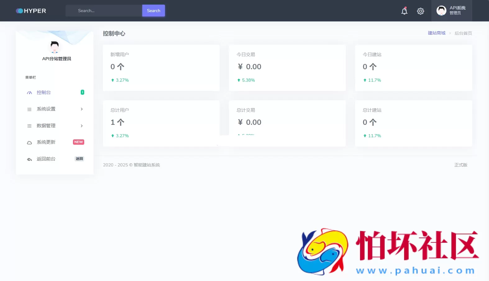Click the 控制台 dashboard gauge icon
This screenshot has height=281, width=489.
pos(30,93)
